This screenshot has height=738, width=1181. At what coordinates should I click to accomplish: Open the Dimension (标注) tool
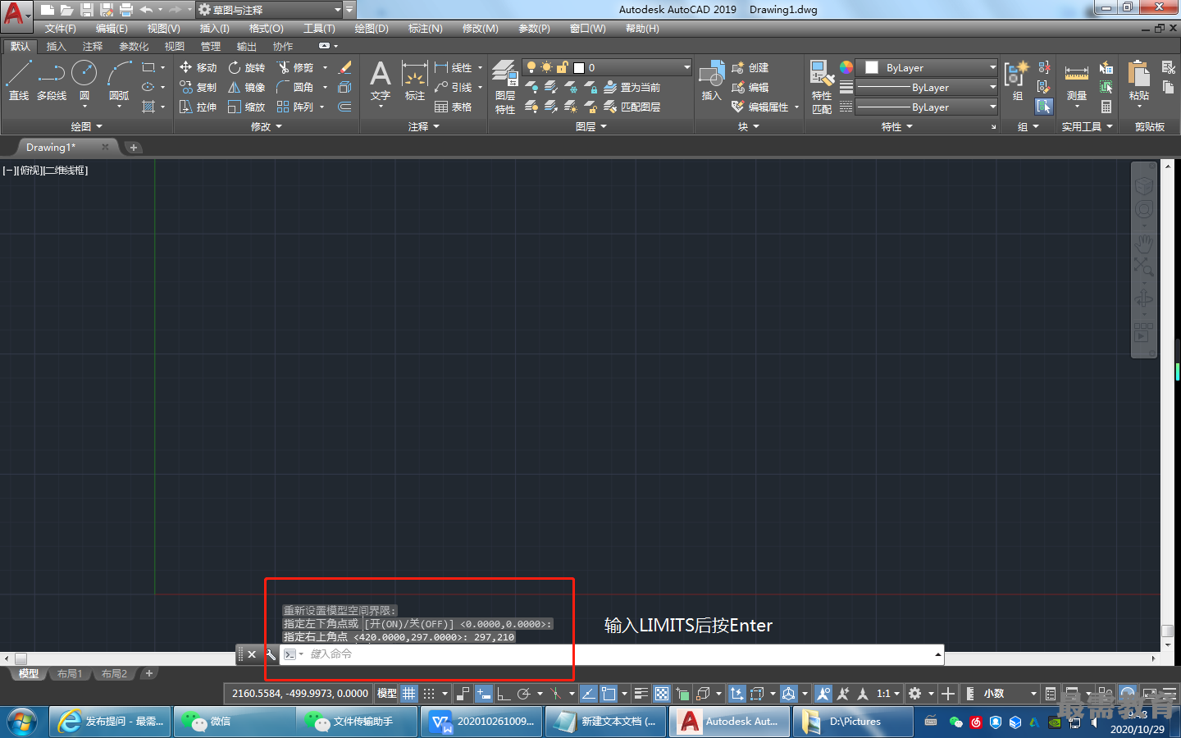pyautogui.click(x=415, y=80)
